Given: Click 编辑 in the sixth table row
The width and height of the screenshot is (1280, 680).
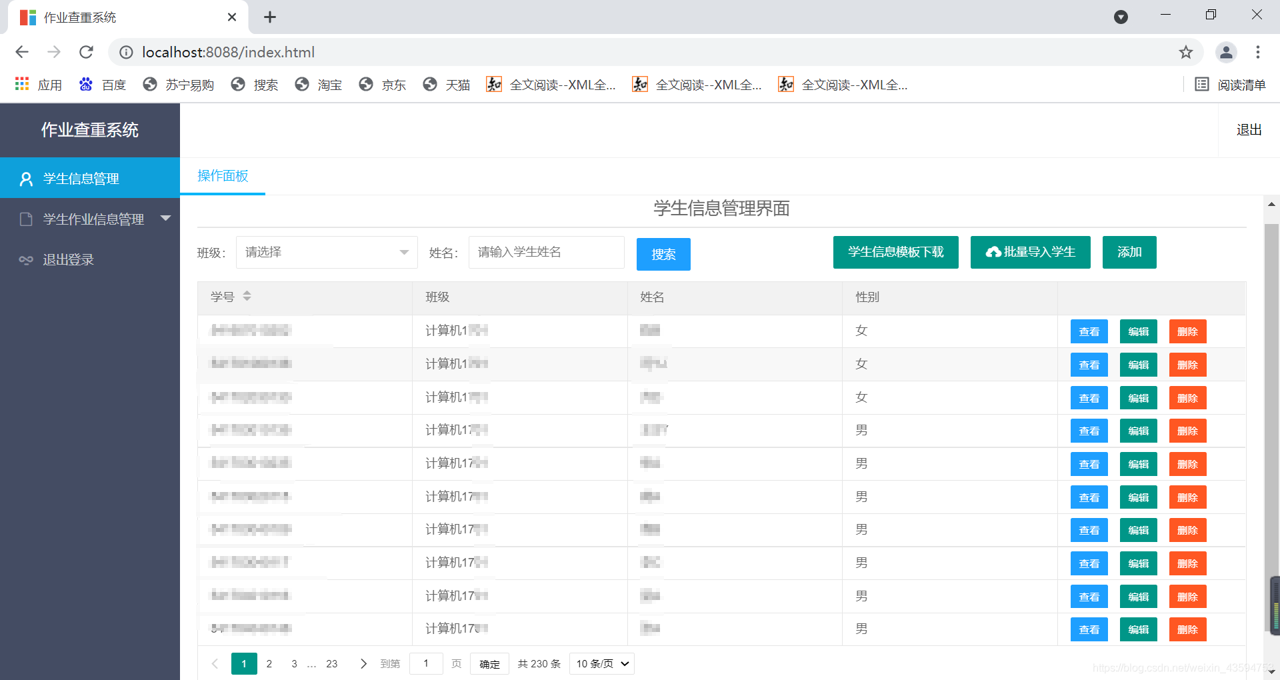Looking at the screenshot, I should point(1139,497).
